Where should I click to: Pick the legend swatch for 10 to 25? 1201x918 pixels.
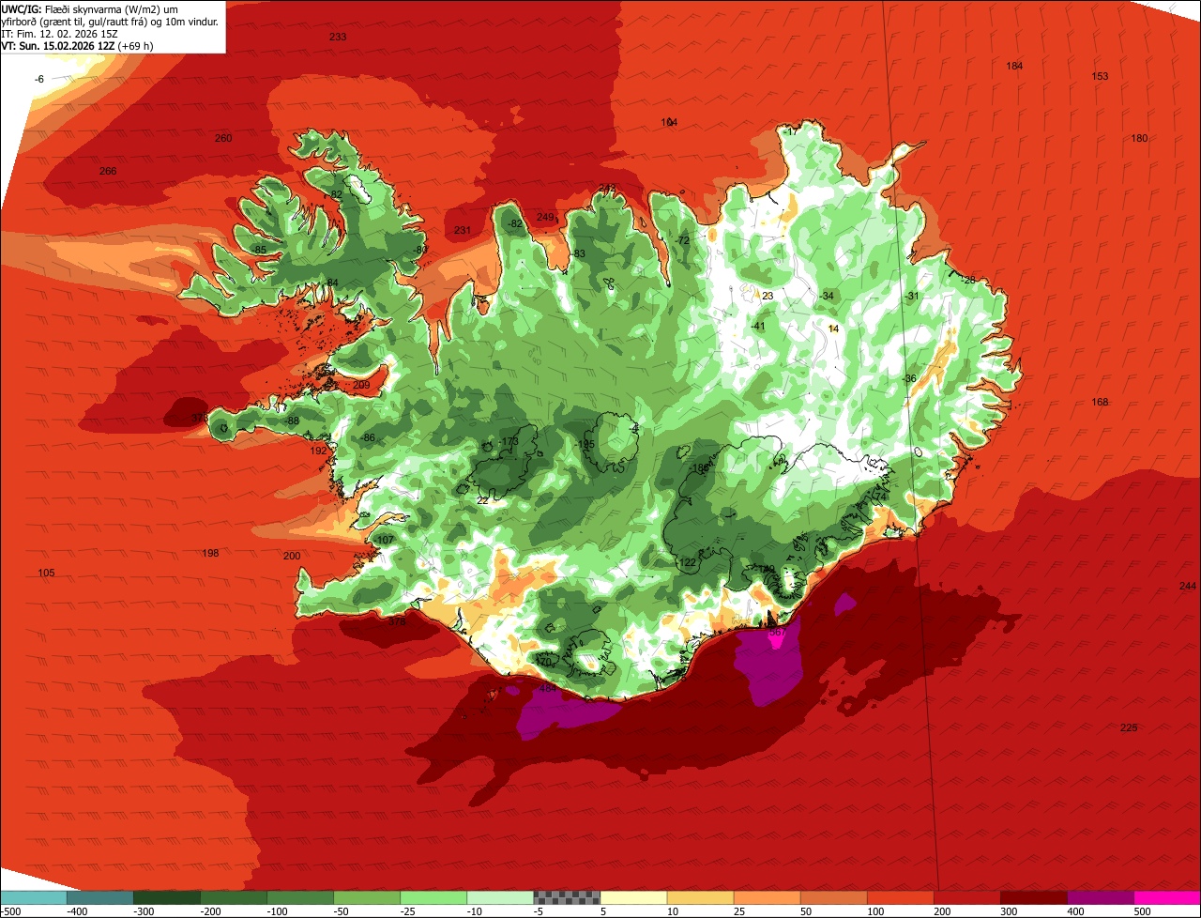tap(700, 896)
